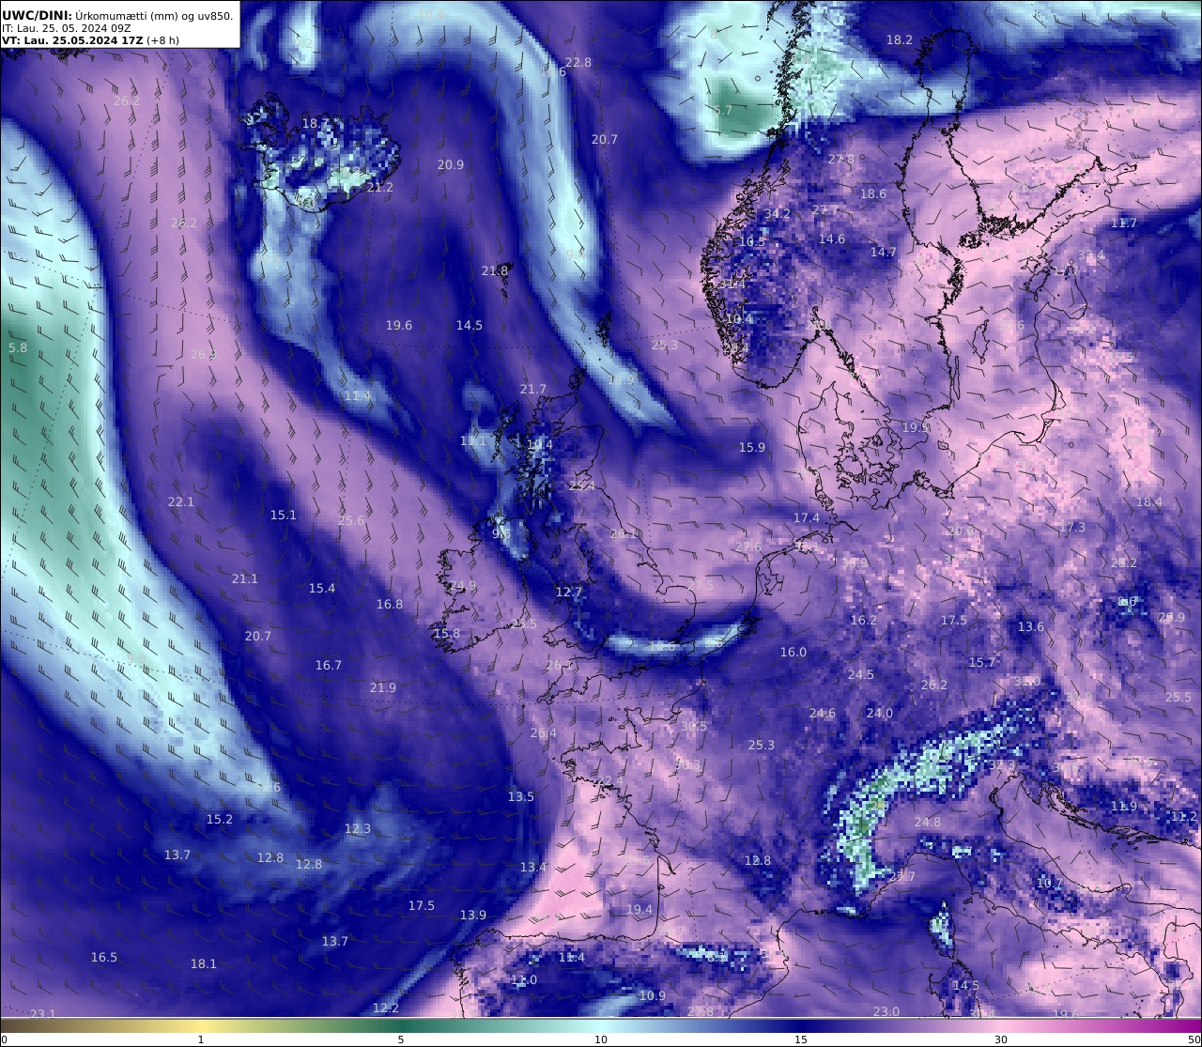Image resolution: width=1202 pixels, height=1047 pixels.
Task: Click the map value '18.1'
Action: click(204, 963)
